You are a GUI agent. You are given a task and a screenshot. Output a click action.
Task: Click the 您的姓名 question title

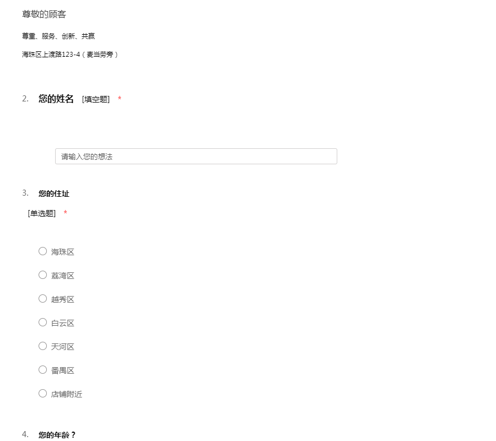56,99
